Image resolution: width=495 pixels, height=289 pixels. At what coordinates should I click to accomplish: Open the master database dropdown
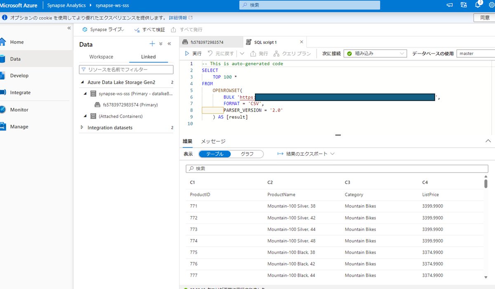click(476, 54)
